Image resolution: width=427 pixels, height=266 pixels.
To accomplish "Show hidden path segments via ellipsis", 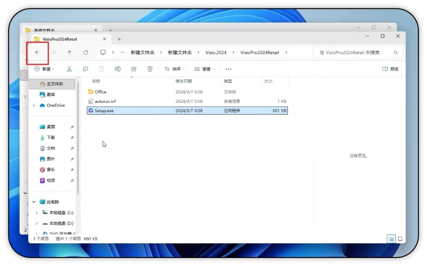I will (x=123, y=52).
